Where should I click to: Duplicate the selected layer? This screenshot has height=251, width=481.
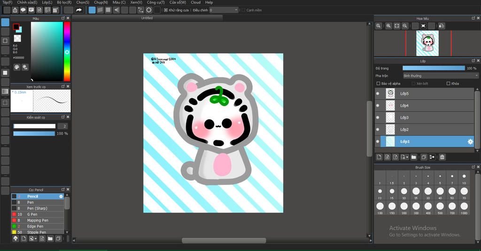click(424, 157)
